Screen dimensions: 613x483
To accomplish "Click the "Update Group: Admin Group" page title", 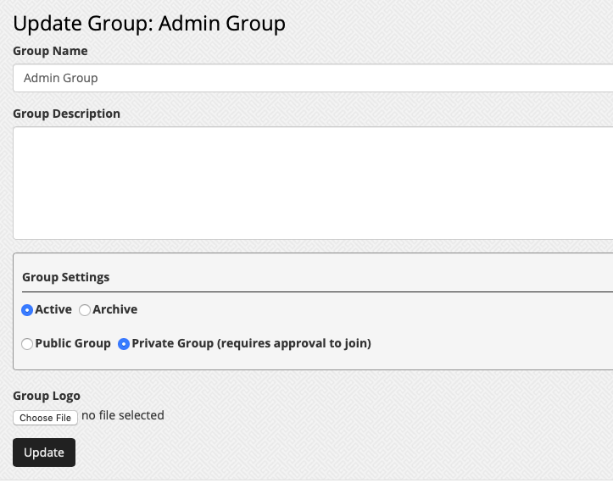I will pyautogui.click(x=149, y=24).
